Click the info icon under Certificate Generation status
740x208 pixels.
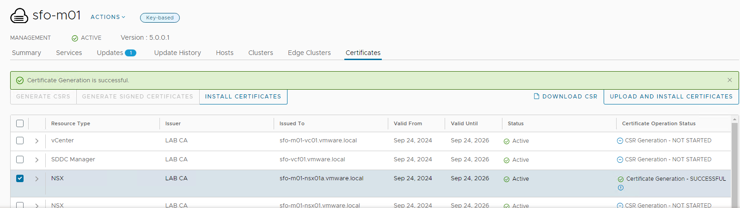pyautogui.click(x=621, y=188)
